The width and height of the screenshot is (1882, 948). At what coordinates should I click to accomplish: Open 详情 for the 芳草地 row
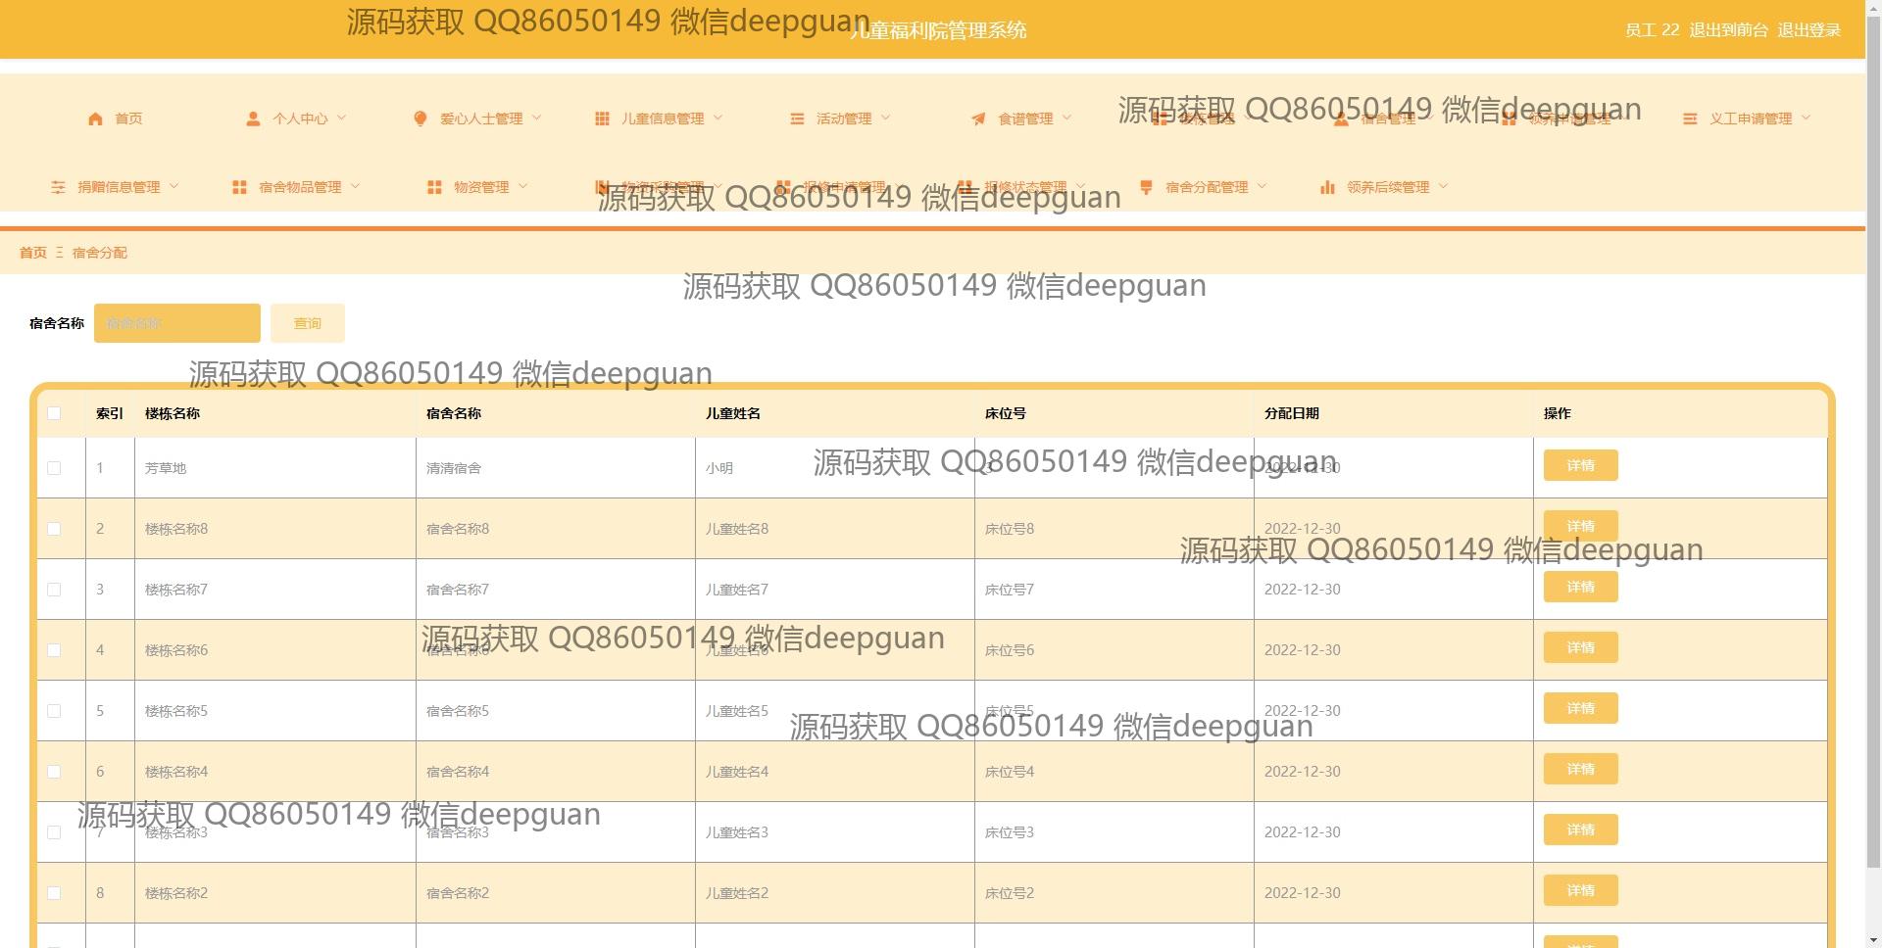tap(1580, 465)
